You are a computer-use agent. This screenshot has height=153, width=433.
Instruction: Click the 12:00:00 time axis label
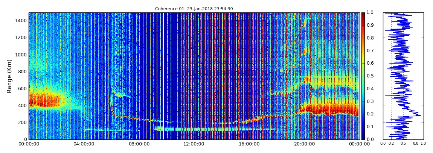coord(194,144)
